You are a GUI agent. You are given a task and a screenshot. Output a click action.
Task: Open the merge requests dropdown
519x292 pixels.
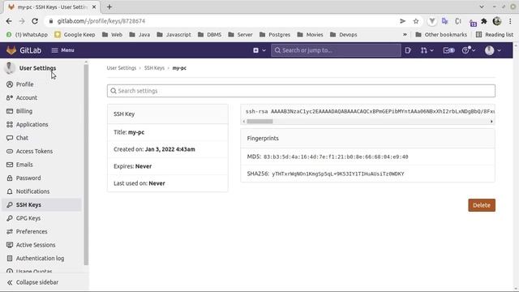click(x=427, y=50)
